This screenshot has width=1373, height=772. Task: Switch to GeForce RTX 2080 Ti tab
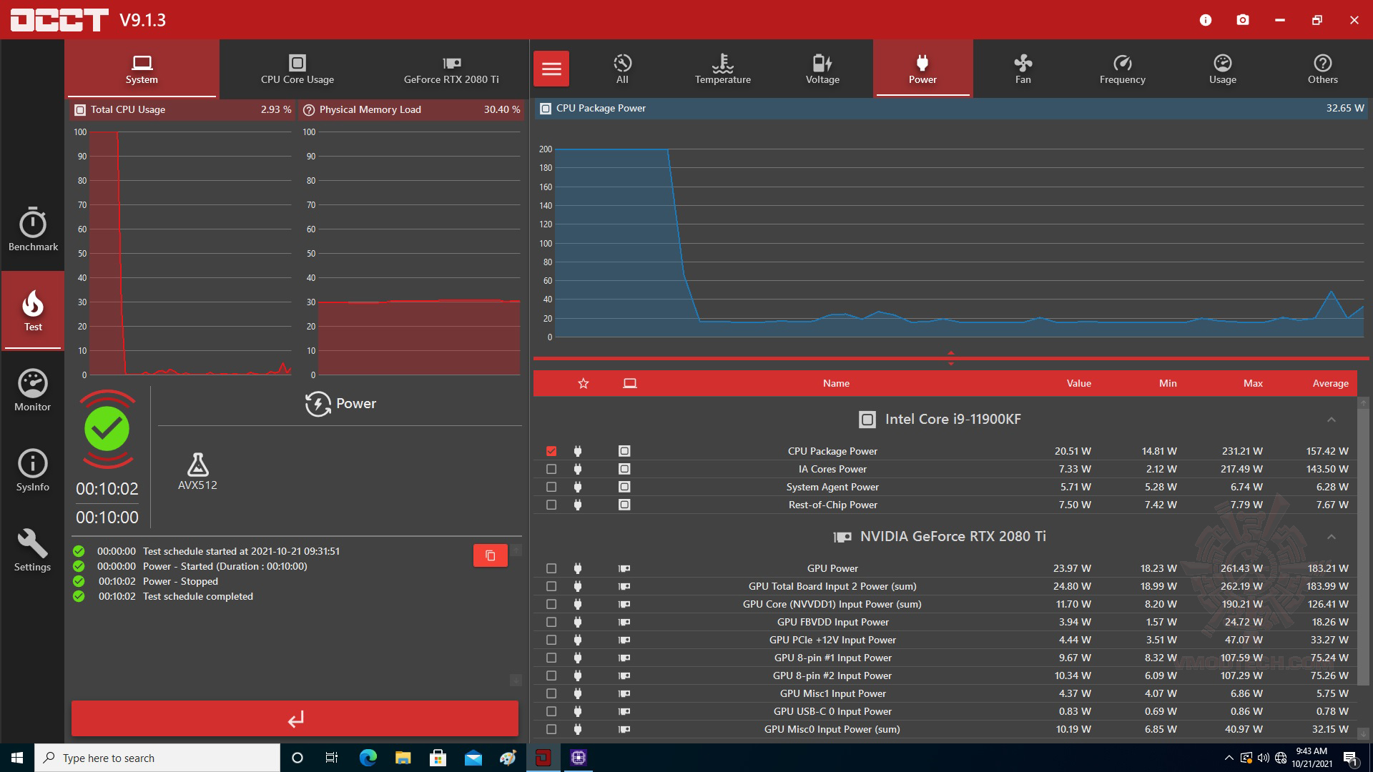click(x=451, y=69)
